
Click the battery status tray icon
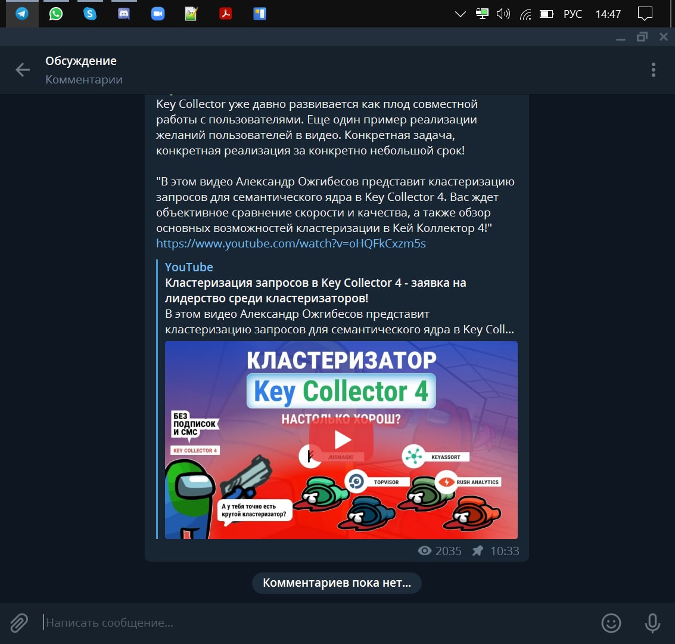click(x=547, y=14)
